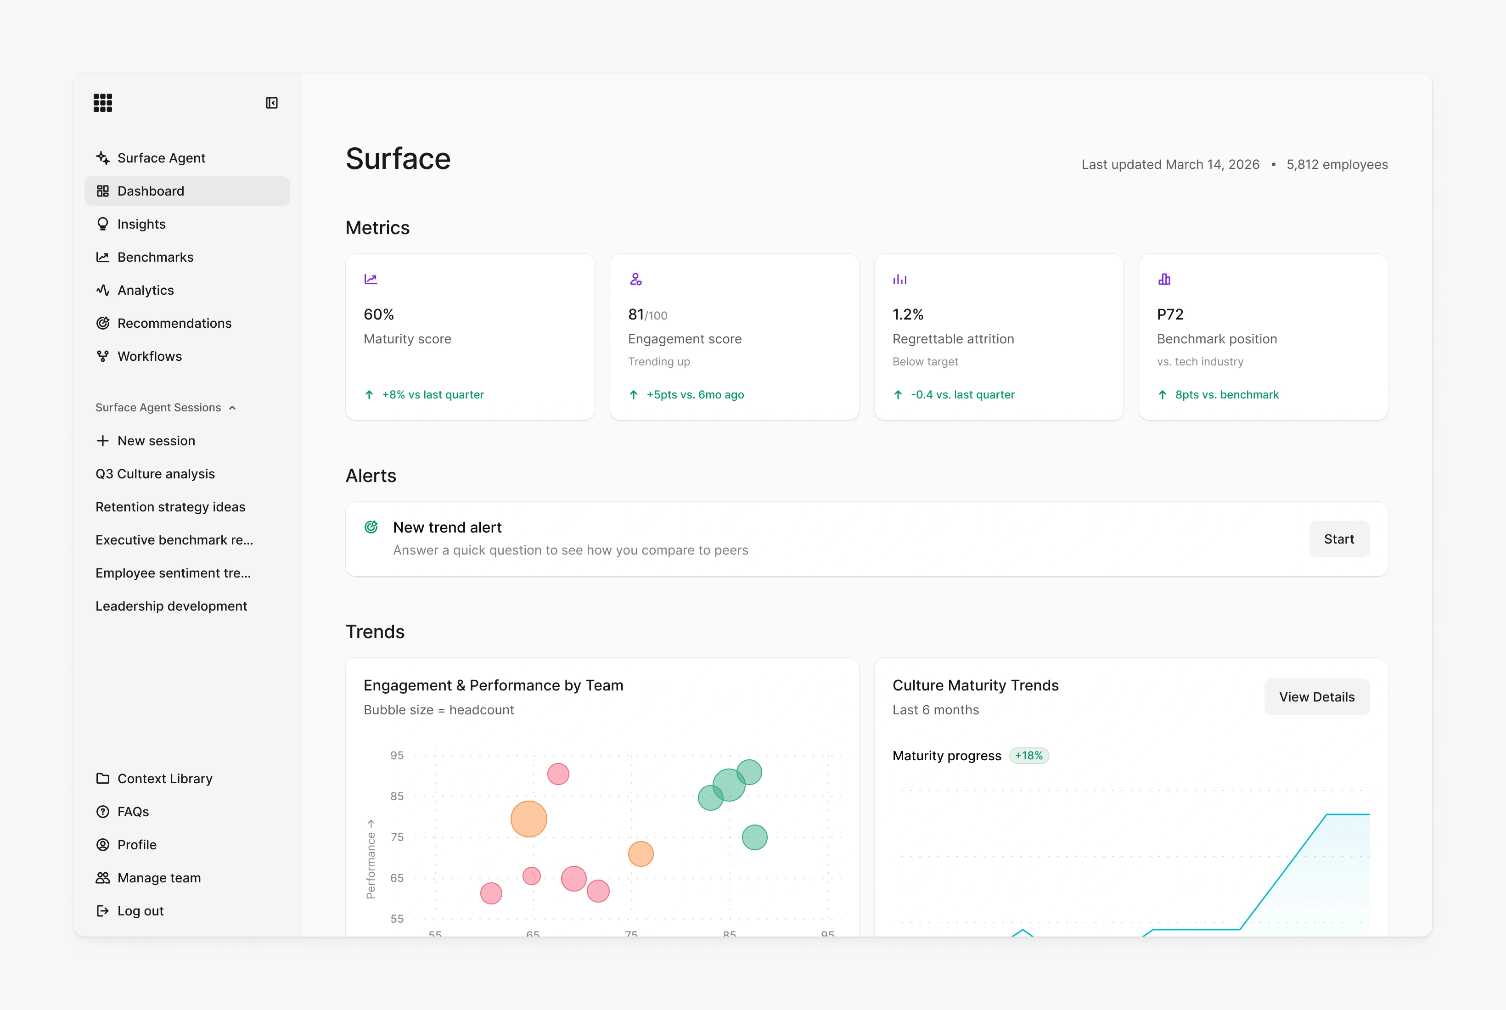Viewport: 1506px width, 1010px height.
Task: Open the Manage team people icon
Action: pyautogui.click(x=102, y=878)
